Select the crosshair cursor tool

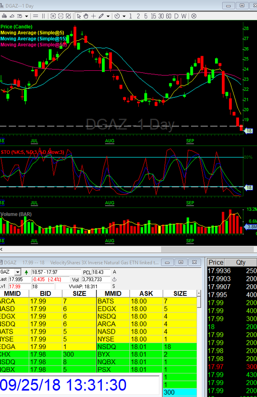(x=93, y=16)
